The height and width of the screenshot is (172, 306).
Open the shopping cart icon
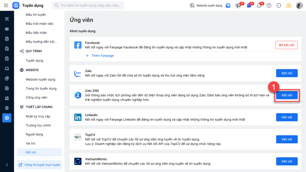click(x=228, y=5)
